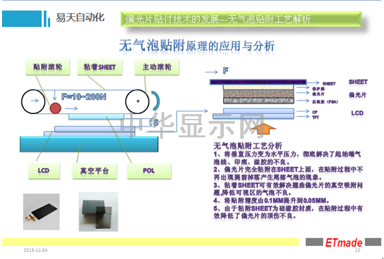Click the POL label box
384x259 pixels.
tap(149, 171)
